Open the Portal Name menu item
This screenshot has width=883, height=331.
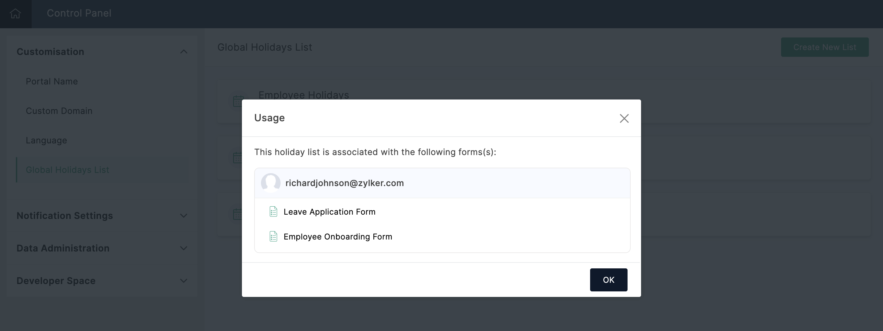point(52,82)
